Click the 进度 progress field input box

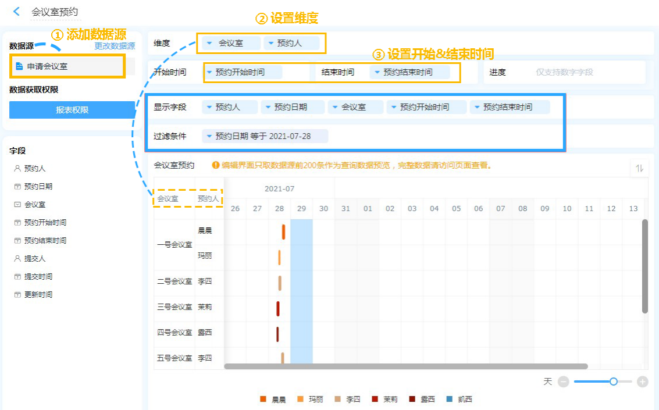(587, 72)
